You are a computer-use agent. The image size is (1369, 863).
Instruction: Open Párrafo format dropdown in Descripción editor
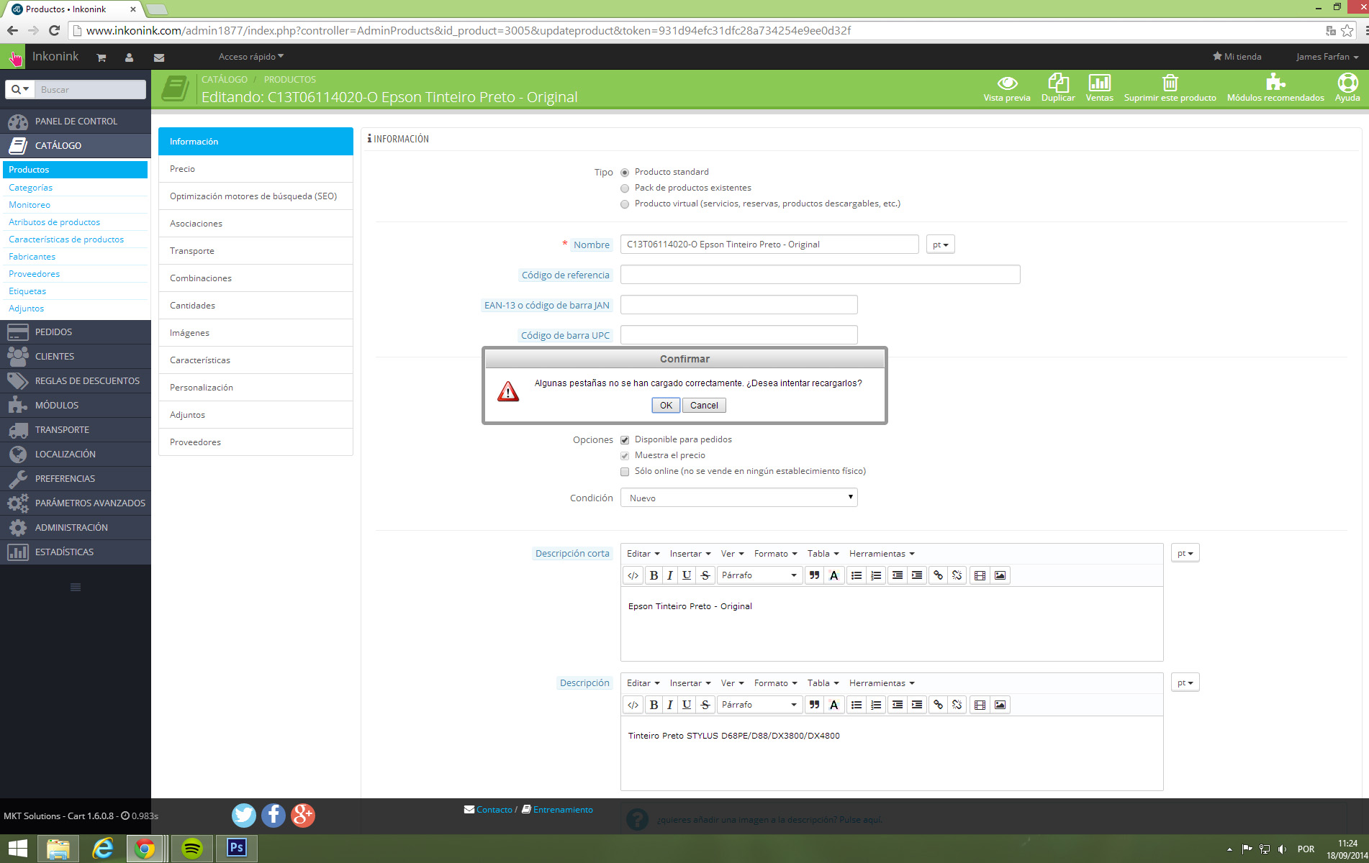point(759,705)
